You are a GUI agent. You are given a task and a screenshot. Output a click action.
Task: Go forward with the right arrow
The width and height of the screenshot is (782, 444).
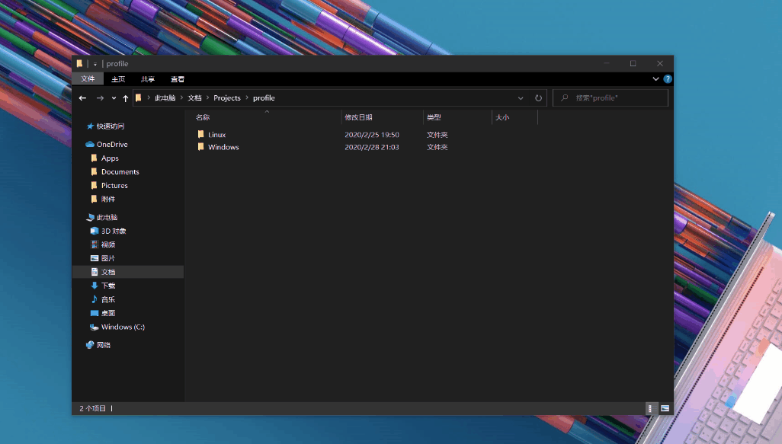[x=100, y=98]
